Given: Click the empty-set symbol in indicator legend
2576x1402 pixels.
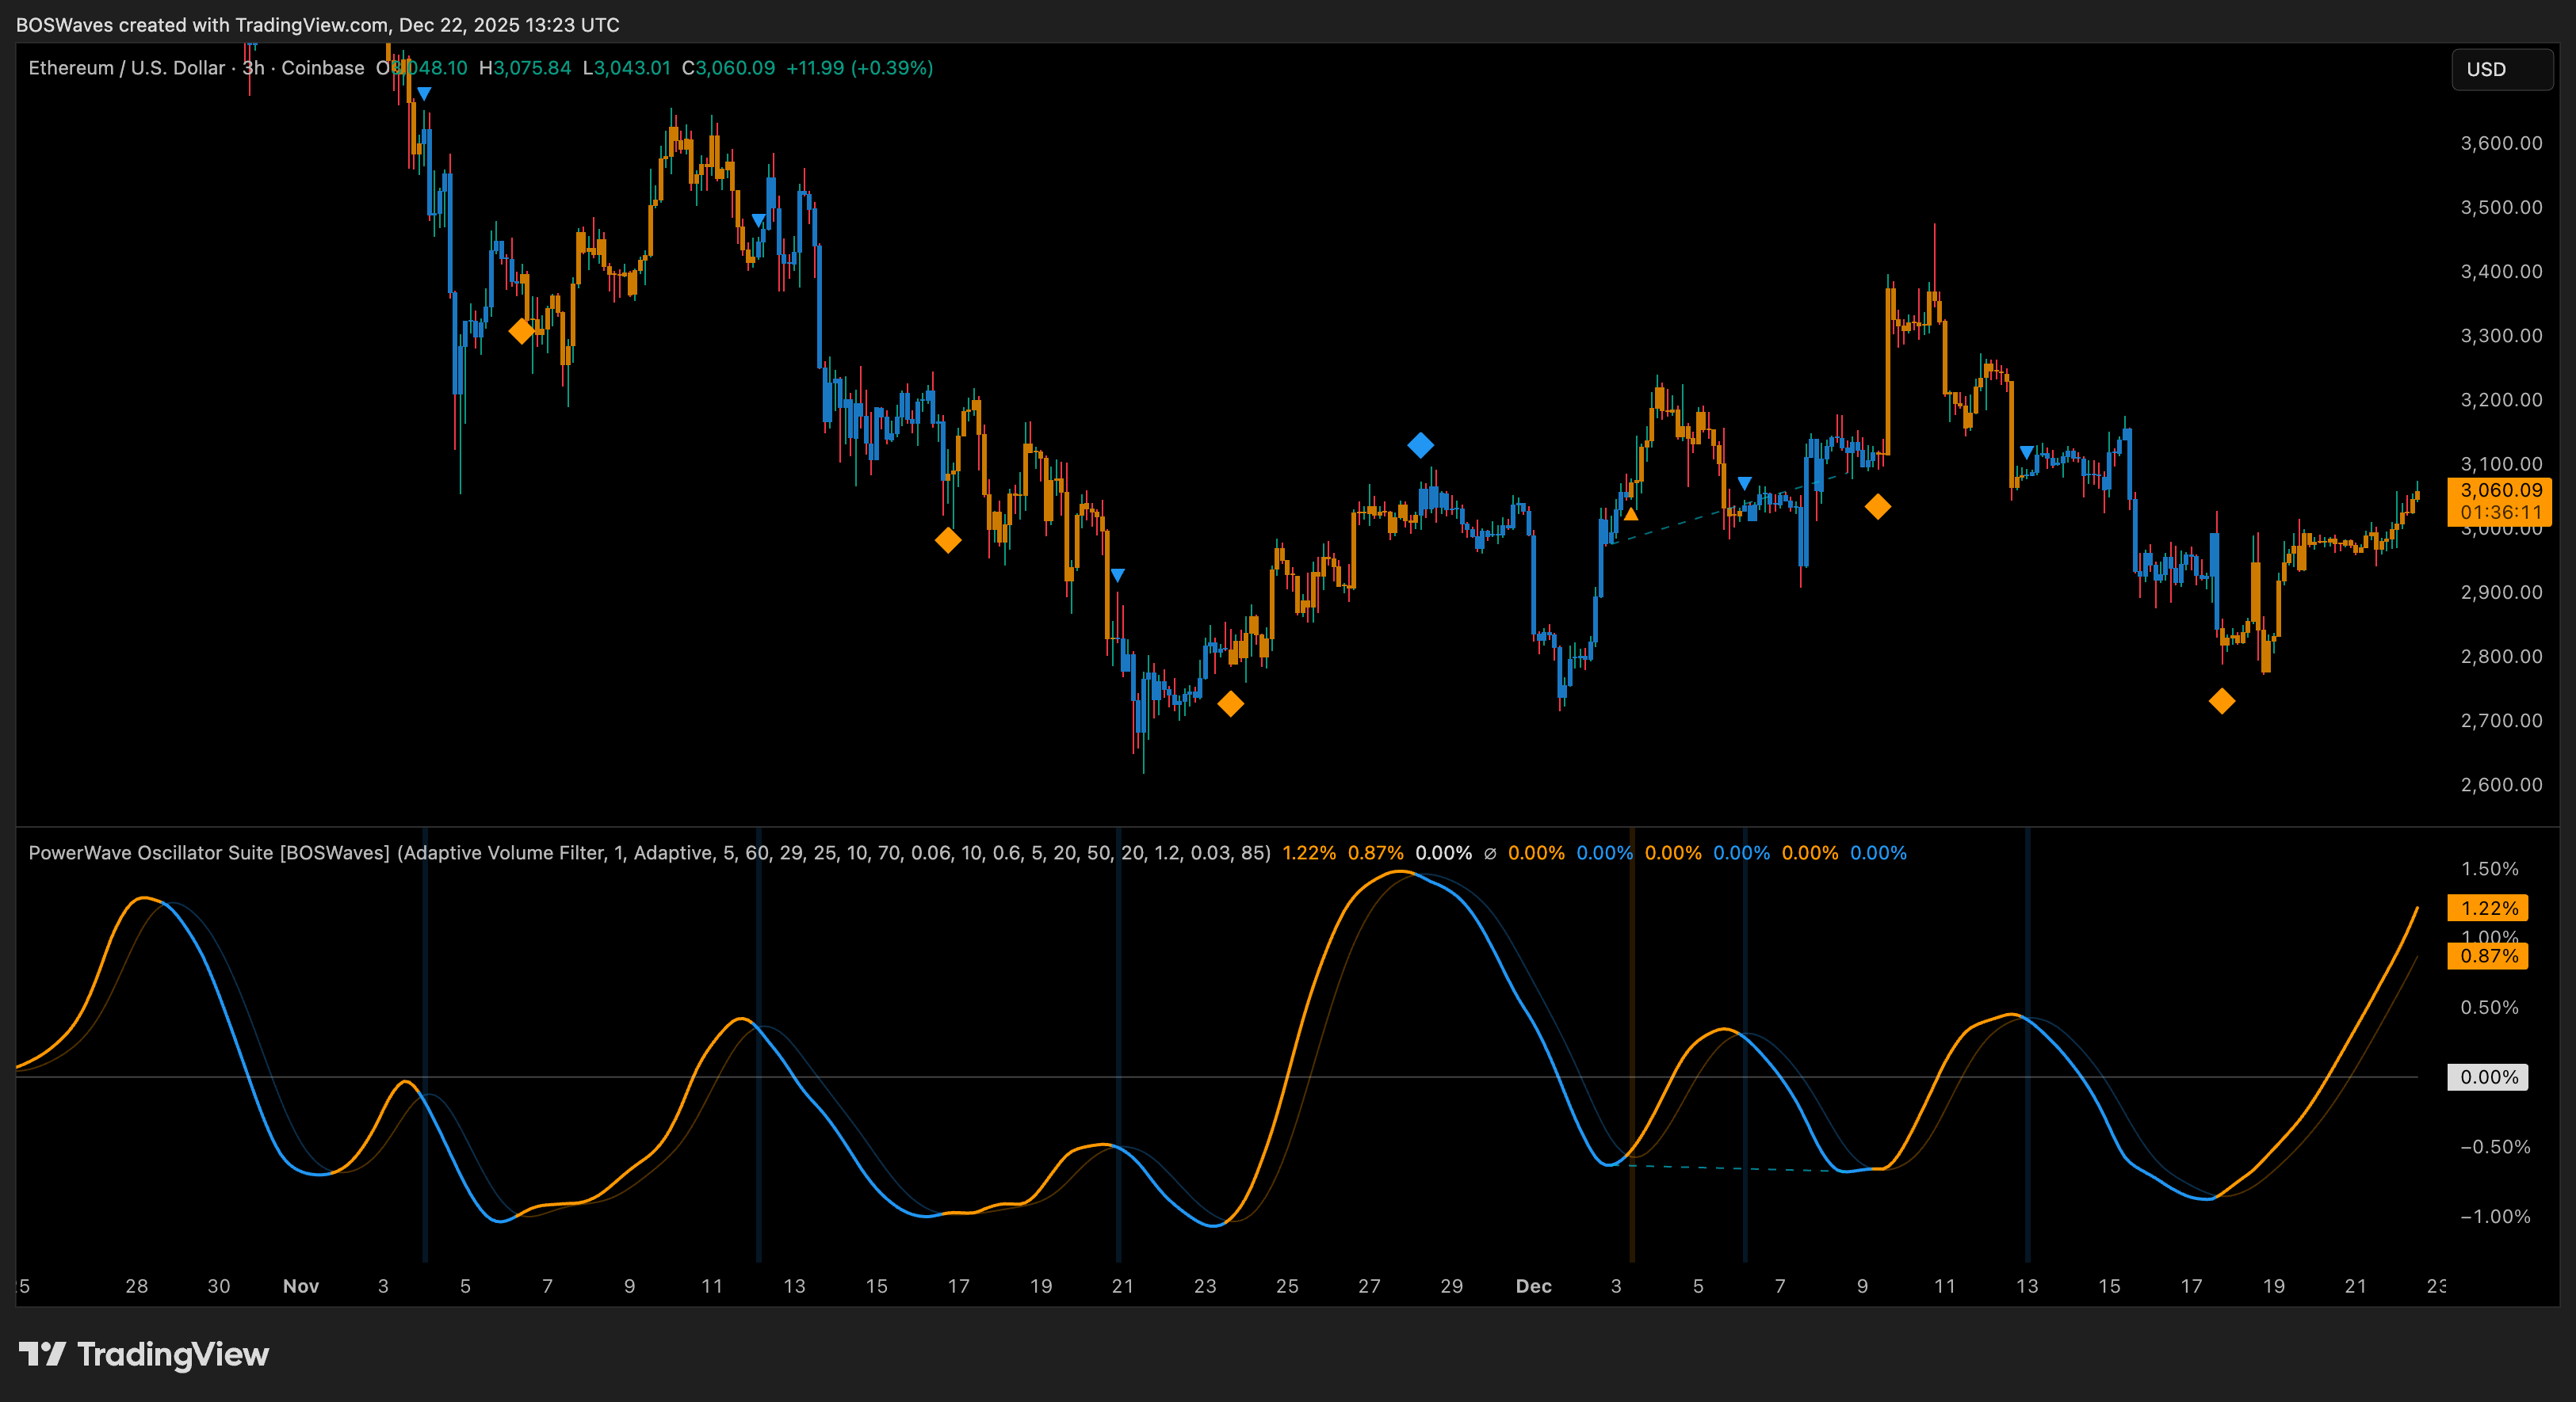Looking at the screenshot, I should pos(1490,853).
